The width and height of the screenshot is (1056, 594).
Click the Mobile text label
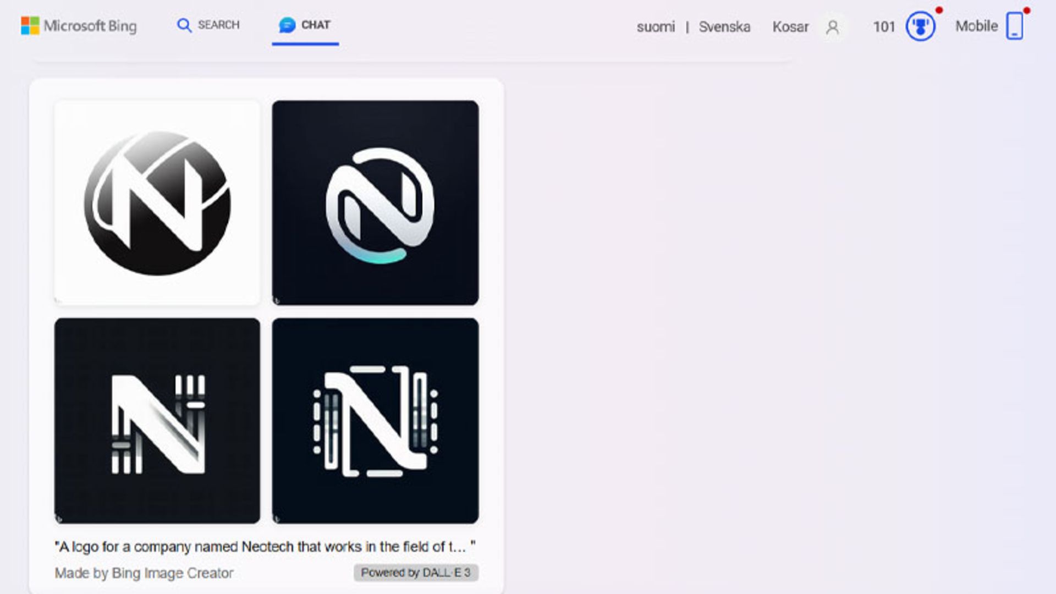[x=976, y=26]
